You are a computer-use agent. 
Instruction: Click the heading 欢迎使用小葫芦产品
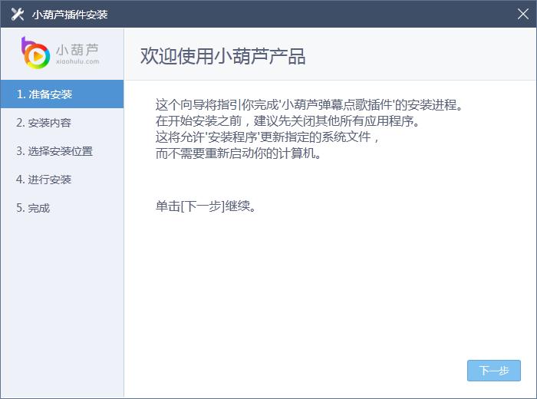point(223,56)
